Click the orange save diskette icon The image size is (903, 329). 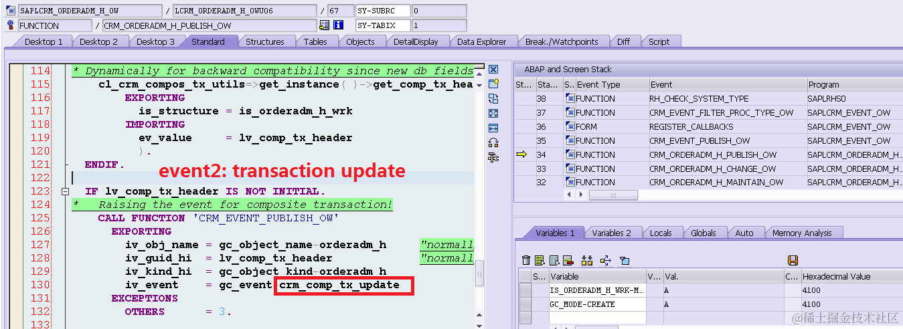coord(793,260)
